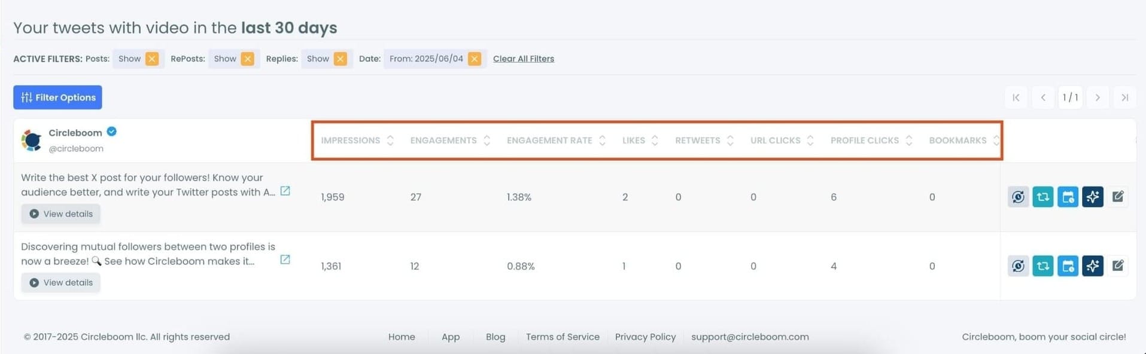Remove the RePosts: Show filter
Viewport: 1146px width, 354px height.
click(x=248, y=59)
